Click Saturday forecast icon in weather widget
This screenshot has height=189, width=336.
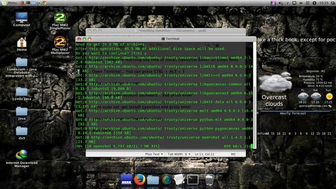(316, 96)
